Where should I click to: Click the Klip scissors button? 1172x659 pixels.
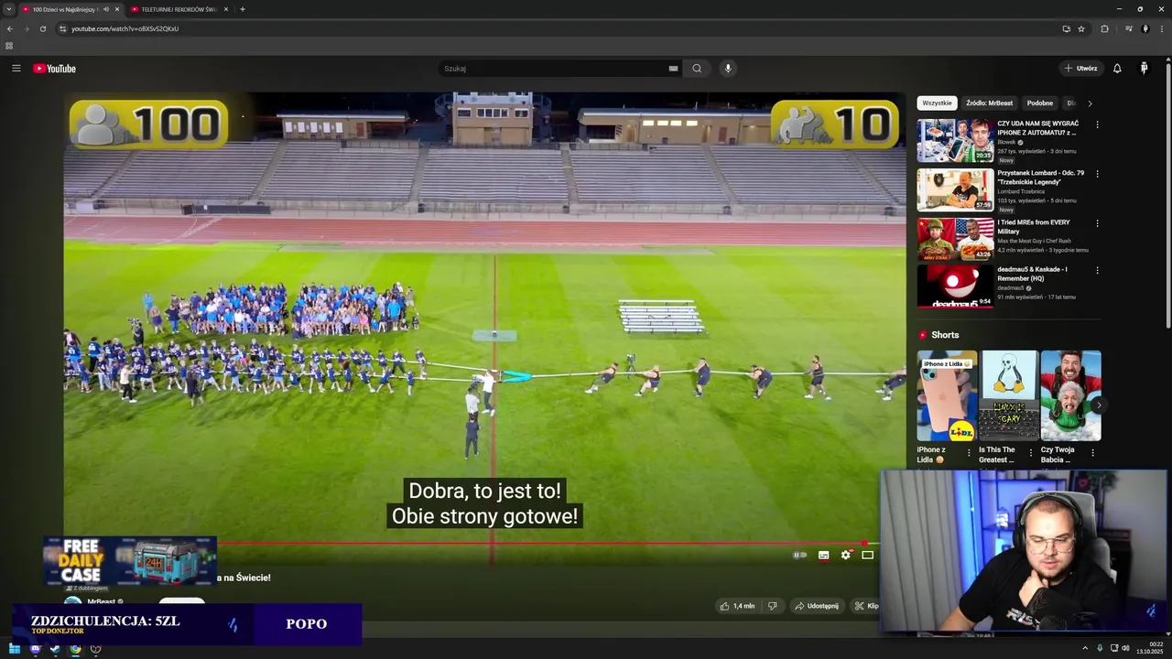point(866,606)
